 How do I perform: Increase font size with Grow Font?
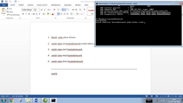click(42, 10)
